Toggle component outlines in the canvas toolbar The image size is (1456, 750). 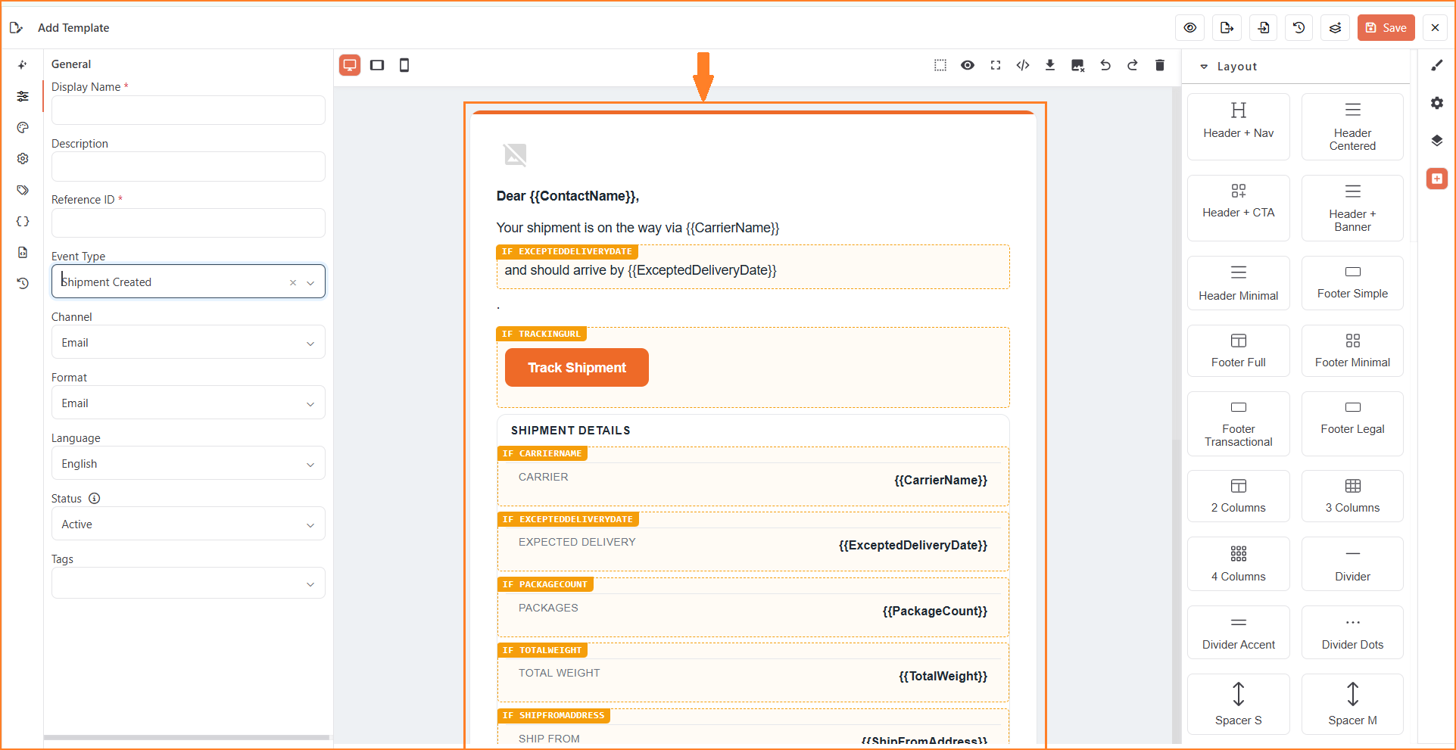click(x=940, y=65)
